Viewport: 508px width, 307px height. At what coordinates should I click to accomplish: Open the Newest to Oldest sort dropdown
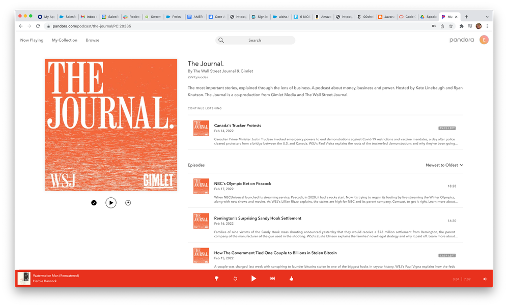444,165
